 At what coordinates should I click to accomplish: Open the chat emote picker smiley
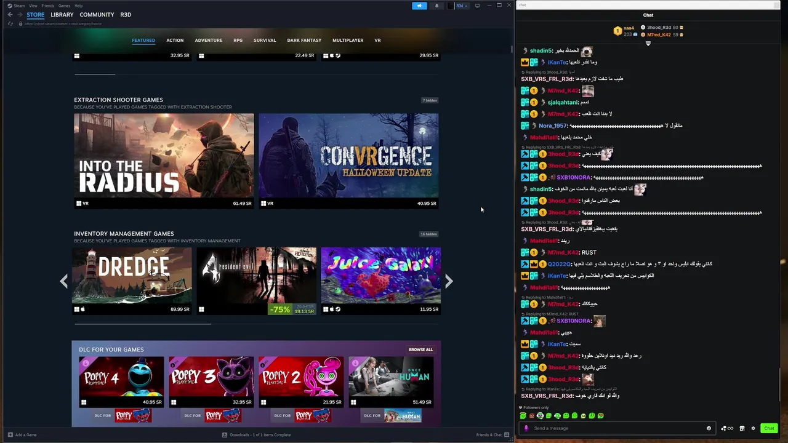coord(709,428)
